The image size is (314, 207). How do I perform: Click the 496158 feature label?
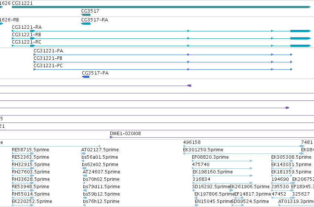[x=192, y=142]
